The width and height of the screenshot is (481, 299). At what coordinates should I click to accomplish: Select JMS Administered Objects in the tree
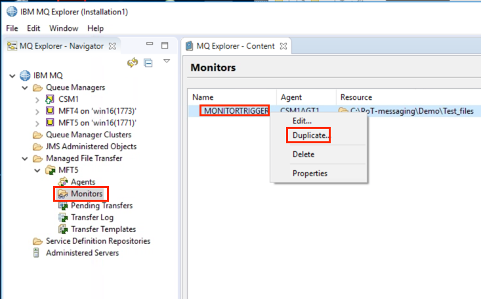tap(91, 147)
